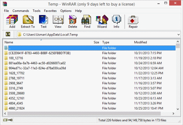Click the parent folder ".." row icon
This screenshot has width=183, height=125.
click(6, 48)
